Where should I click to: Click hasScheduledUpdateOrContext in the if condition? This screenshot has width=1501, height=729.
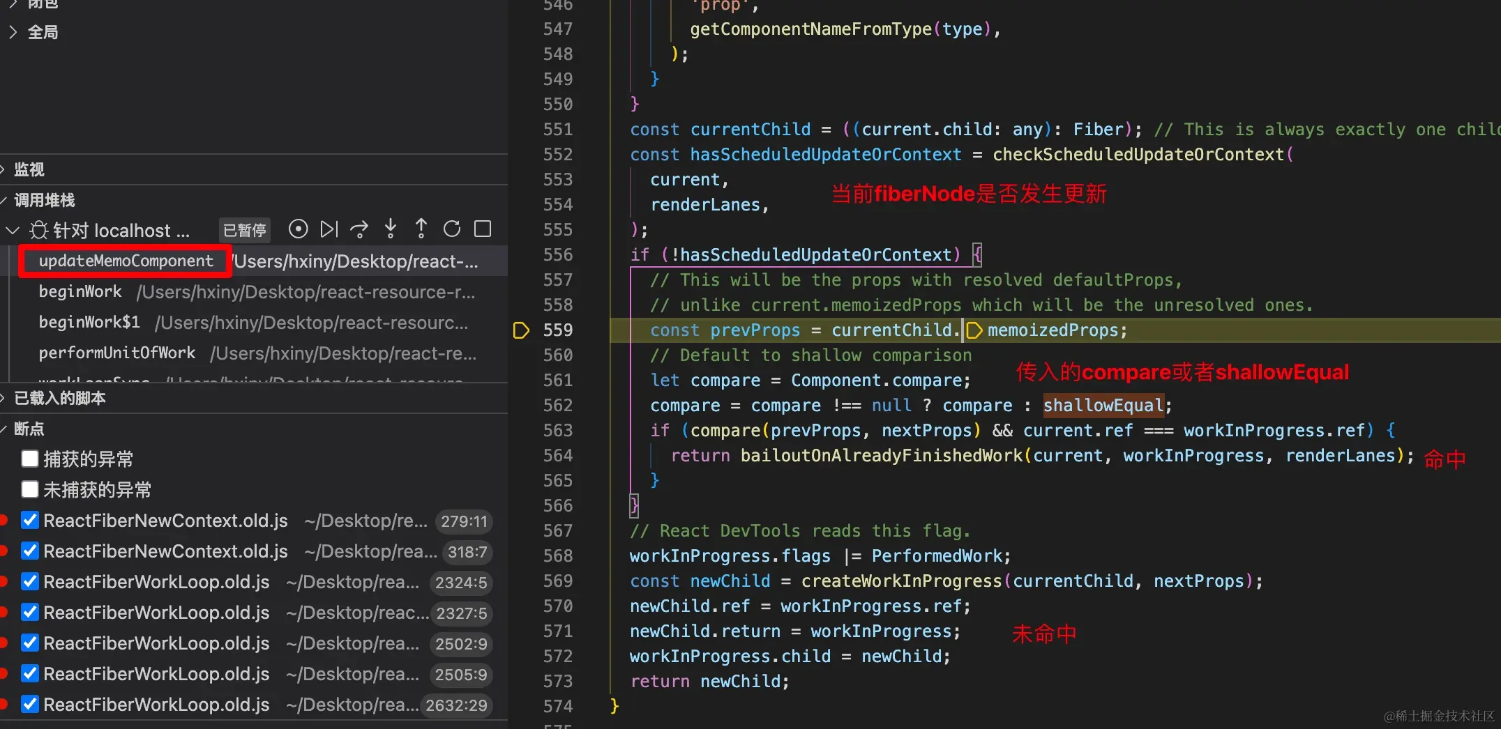[x=816, y=255]
